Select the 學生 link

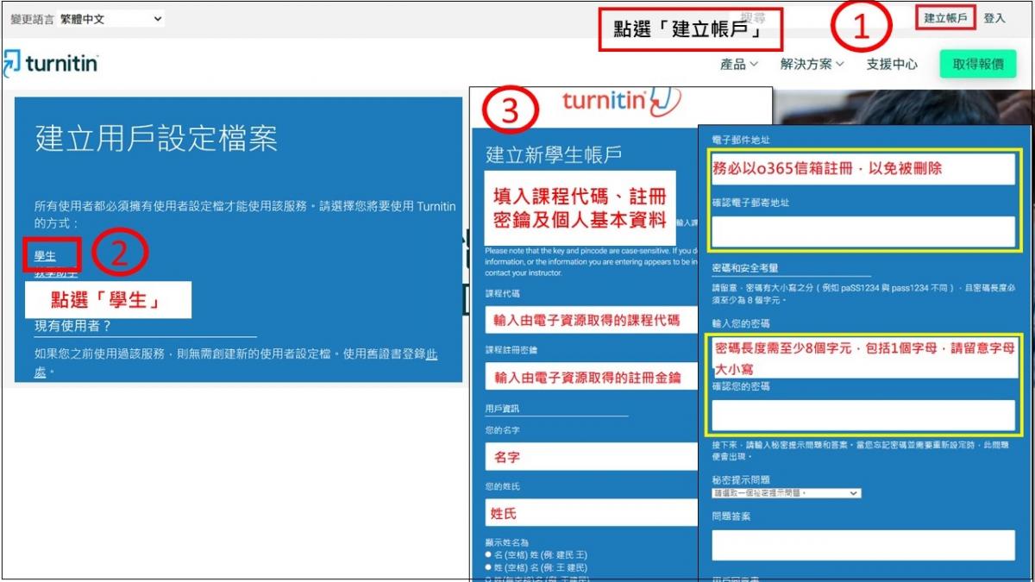[44, 256]
